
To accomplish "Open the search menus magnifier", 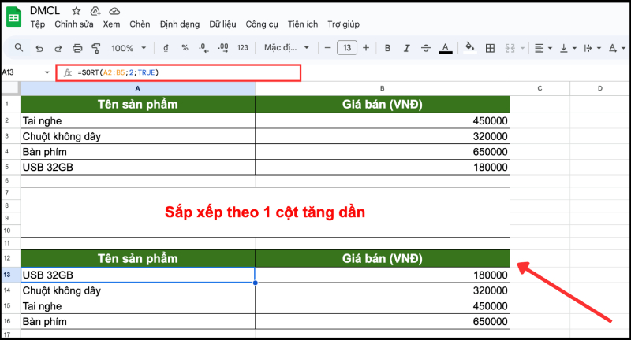I will (x=18, y=48).
